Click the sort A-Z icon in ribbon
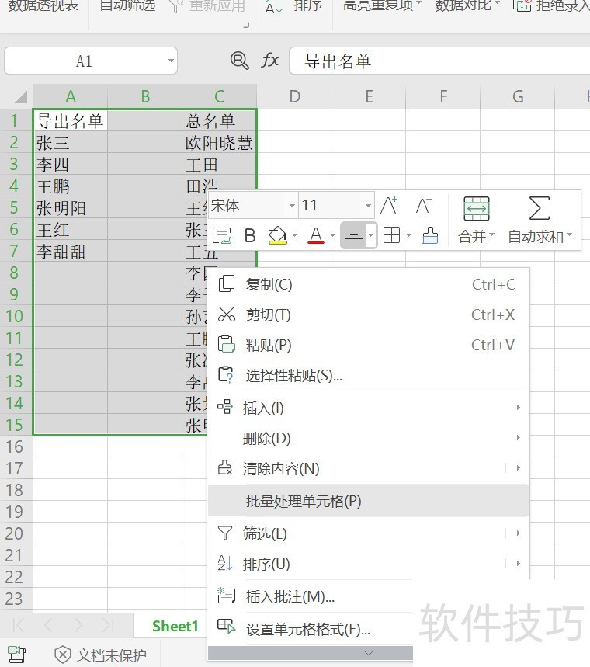Screen dimensions: 590x667 [273, 7]
